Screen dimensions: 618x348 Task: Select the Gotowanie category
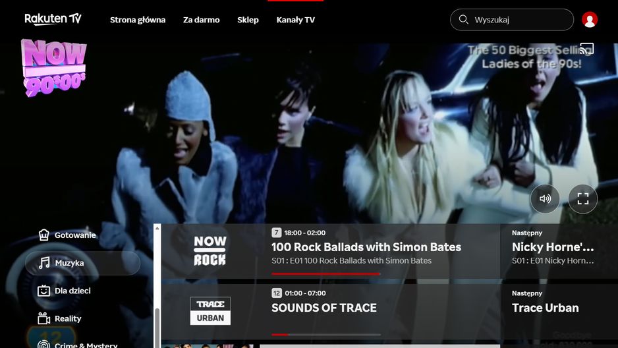click(82, 235)
